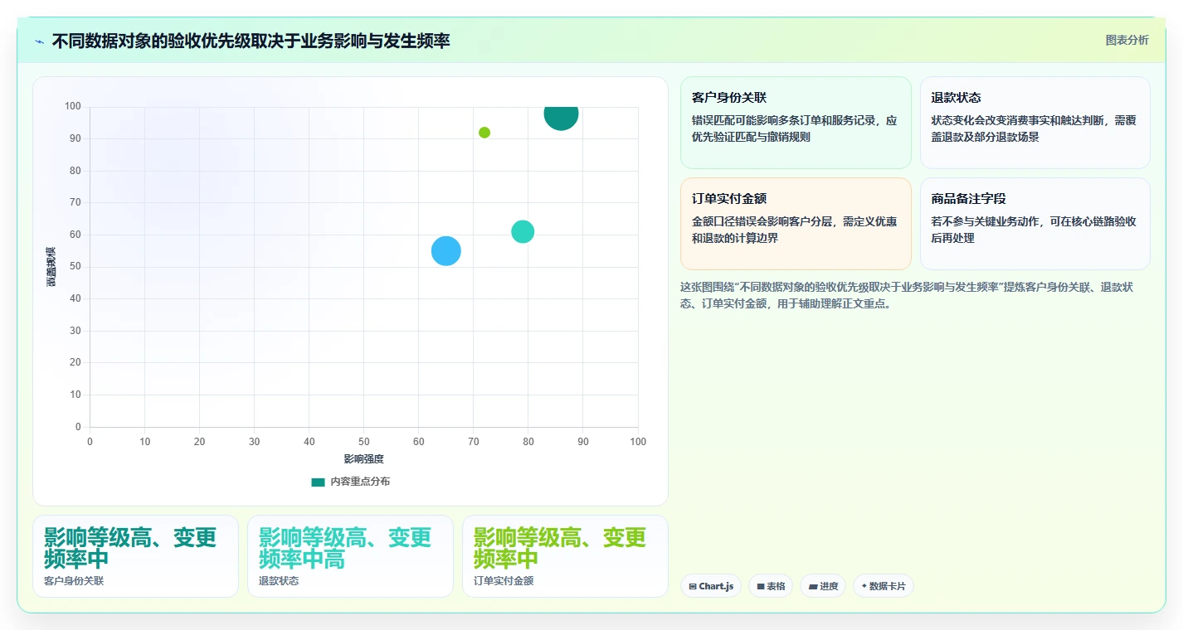Image resolution: width=1183 pixels, height=630 pixels.
Task: Open the 客户身份关联 info card
Action: (x=796, y=123)
